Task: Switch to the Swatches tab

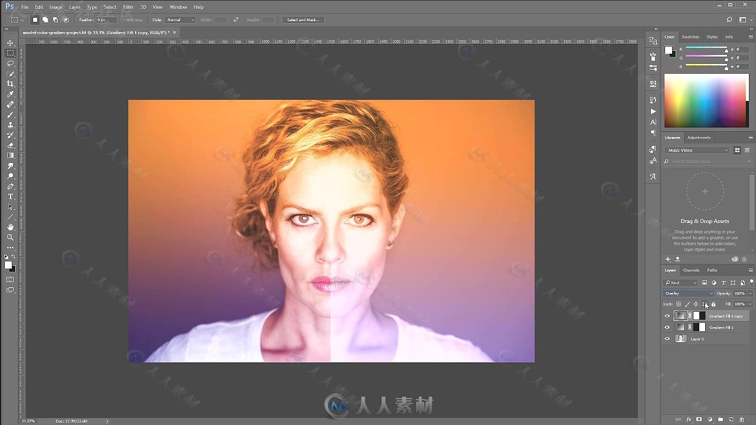Action: (690, 37)
